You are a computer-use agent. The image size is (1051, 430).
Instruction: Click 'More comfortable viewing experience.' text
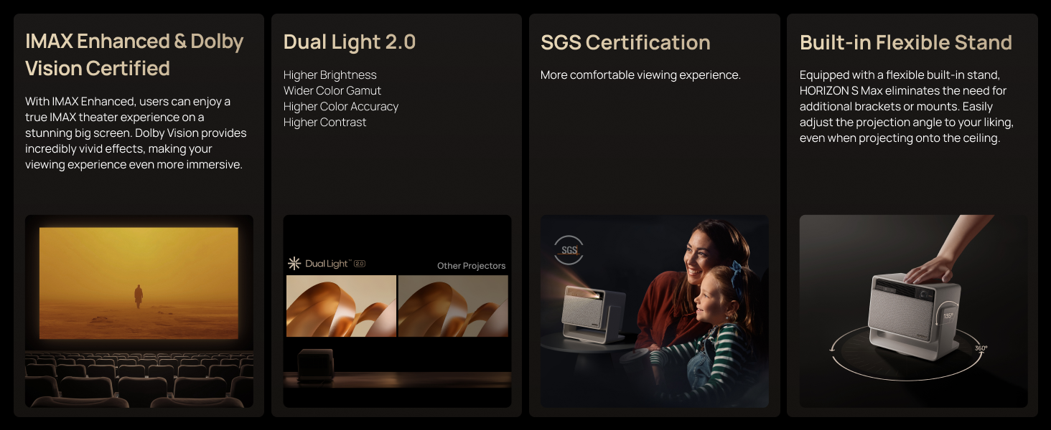pyautogui.click(x=640, y=75)
